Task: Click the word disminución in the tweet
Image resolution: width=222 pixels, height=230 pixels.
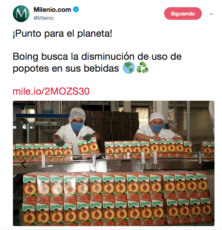Action: (x=108, y=57)
